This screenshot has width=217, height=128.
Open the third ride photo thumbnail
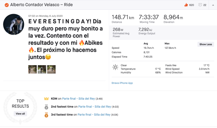pyautogui.click(x=51, y=69)
